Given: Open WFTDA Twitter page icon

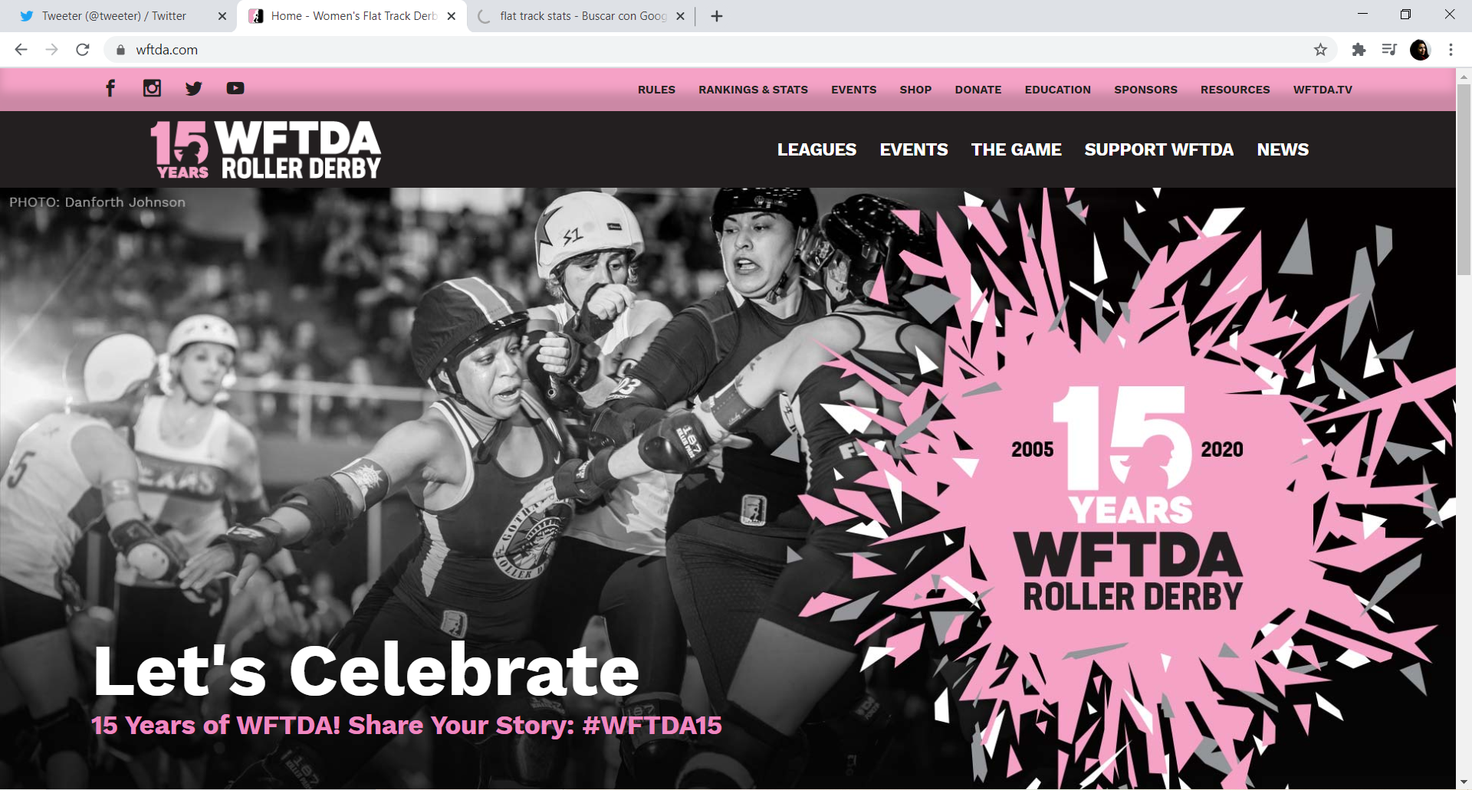Looking at the screenshot, I should [x=193, y=88].
